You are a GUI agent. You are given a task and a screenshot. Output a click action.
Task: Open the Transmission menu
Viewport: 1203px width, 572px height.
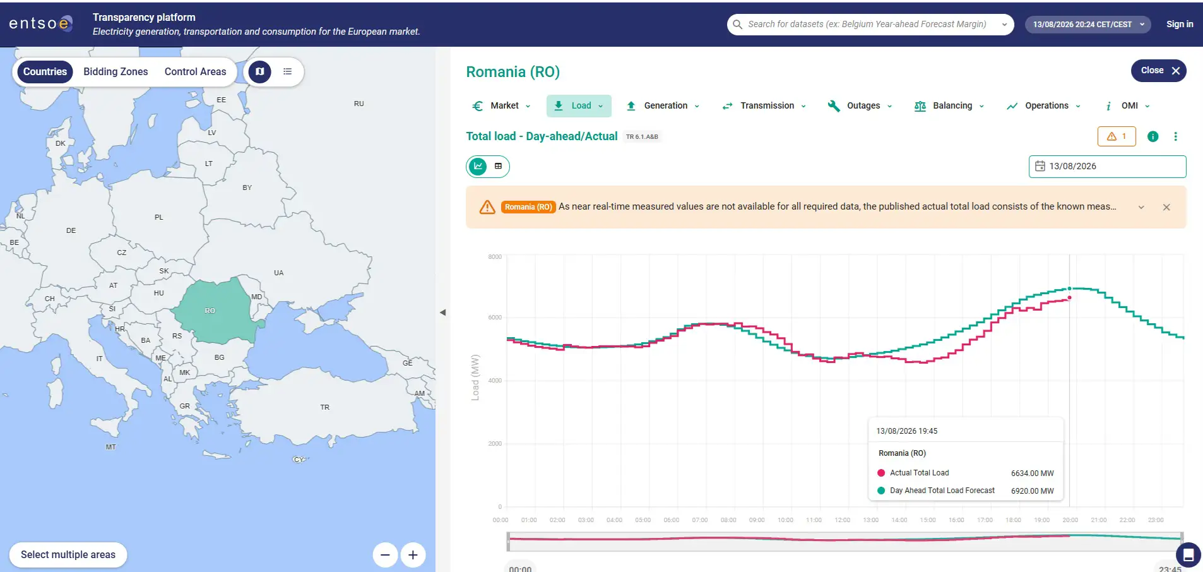(x=764, y=105)
